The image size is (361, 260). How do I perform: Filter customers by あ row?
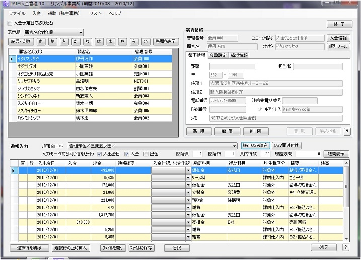pos(41,41)
